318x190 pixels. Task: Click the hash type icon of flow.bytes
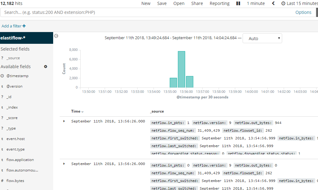[x=2, y=181]
